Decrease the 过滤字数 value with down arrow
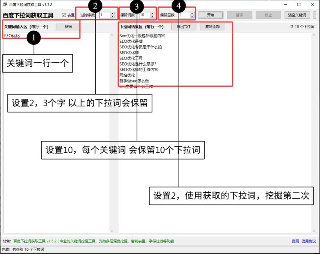This screenshot has width=320, height=254. [x=112, y=16]
